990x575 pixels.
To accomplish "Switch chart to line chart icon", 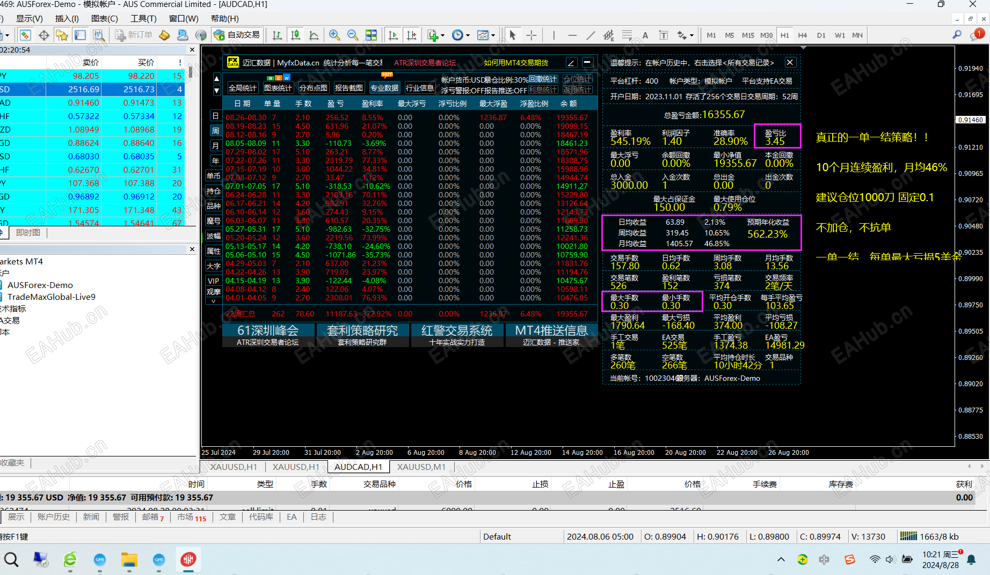I will [x=314, y=35].
